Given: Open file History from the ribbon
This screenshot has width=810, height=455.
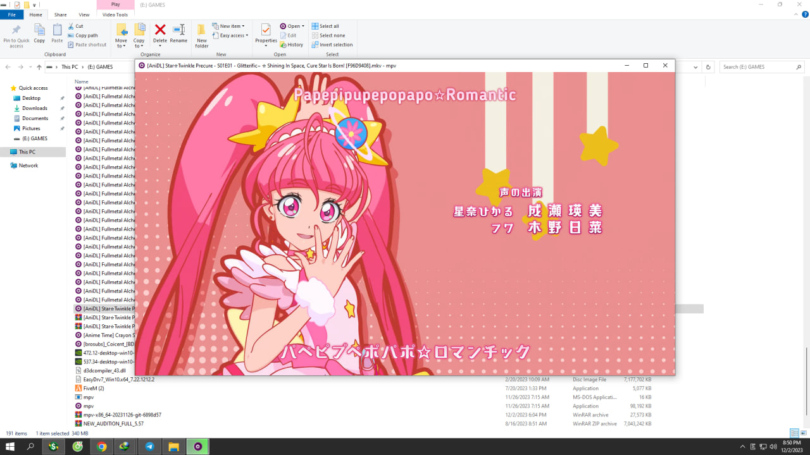Looking at the screenshot, I should (292, 45).
